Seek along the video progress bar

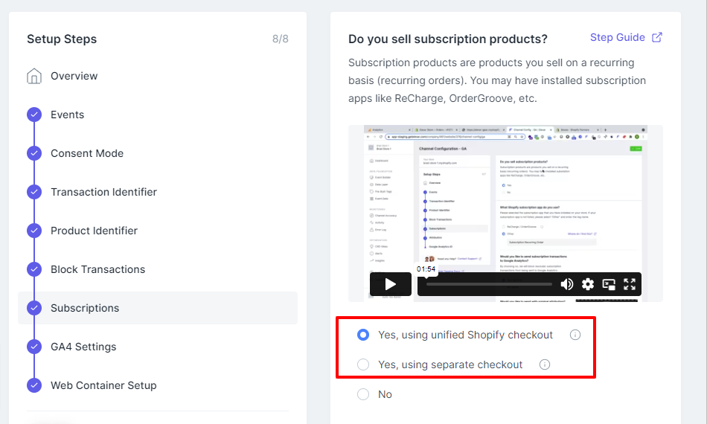point(489,284)
